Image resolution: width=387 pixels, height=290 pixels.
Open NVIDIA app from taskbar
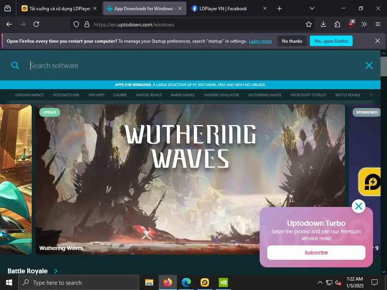point(223,282)
